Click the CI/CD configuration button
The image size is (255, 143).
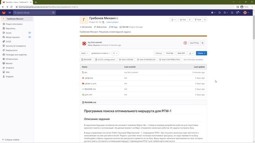pyautogui.click(x=105, y=60)
